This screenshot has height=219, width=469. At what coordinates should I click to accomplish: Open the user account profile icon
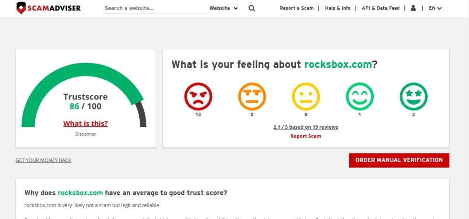pos(413,8)
